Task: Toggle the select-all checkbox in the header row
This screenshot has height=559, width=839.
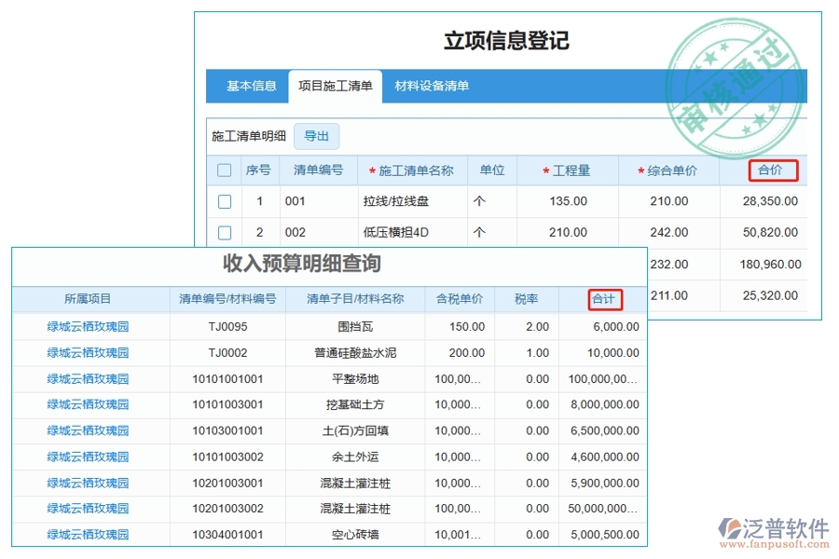Action: coord(224,170)
